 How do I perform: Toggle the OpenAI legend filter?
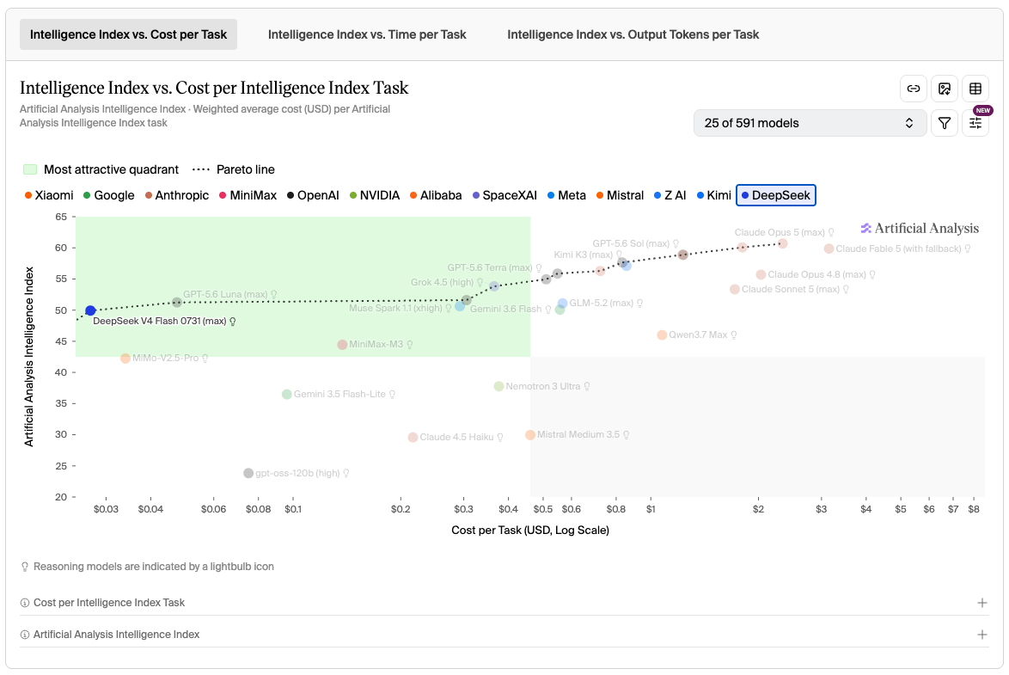pos(313,195)
